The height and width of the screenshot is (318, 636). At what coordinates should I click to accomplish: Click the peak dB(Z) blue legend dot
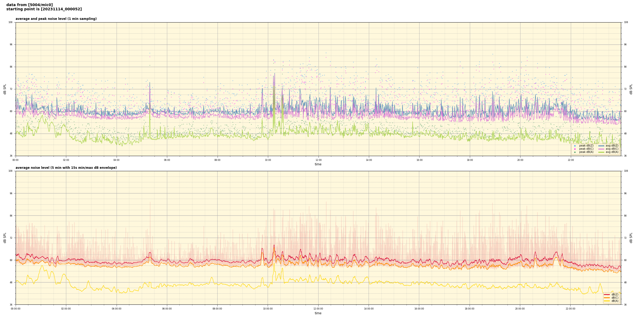coord(575,146)
